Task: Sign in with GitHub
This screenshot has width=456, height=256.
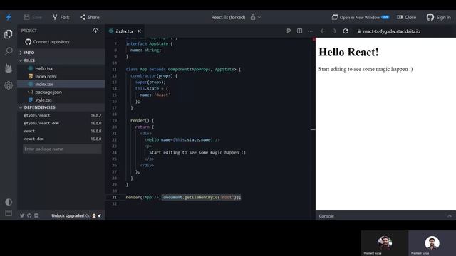Action: click(x=439, y=17)
